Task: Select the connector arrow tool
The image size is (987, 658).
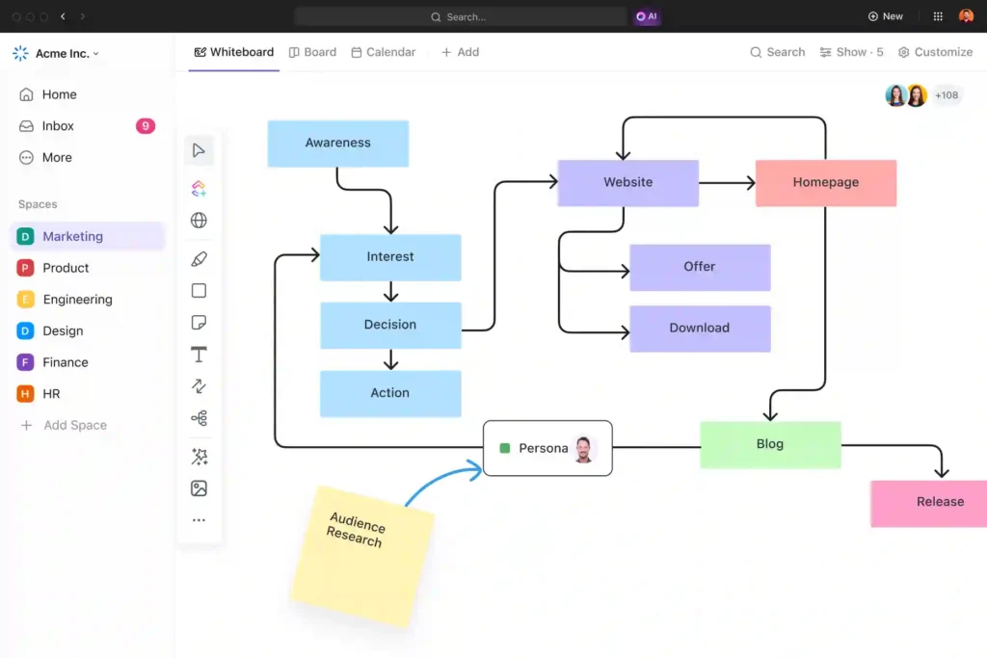Action: [x=199, y=385]
